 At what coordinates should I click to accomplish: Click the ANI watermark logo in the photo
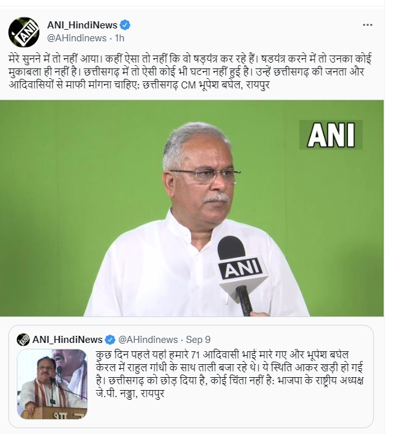(x=331, y=135)
